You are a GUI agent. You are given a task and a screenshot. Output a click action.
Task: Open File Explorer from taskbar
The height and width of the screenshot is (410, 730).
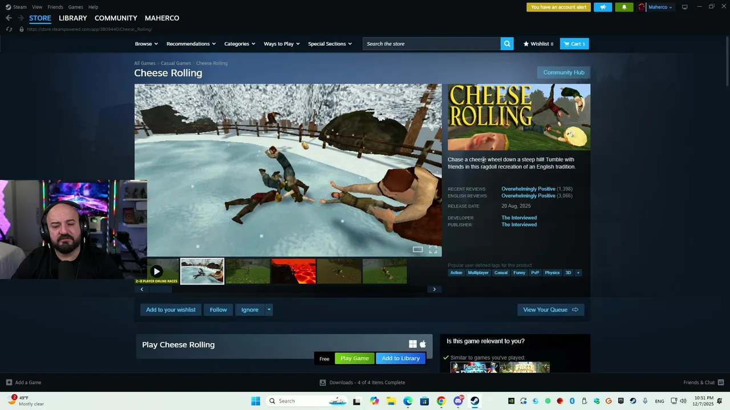coord(391,401)
